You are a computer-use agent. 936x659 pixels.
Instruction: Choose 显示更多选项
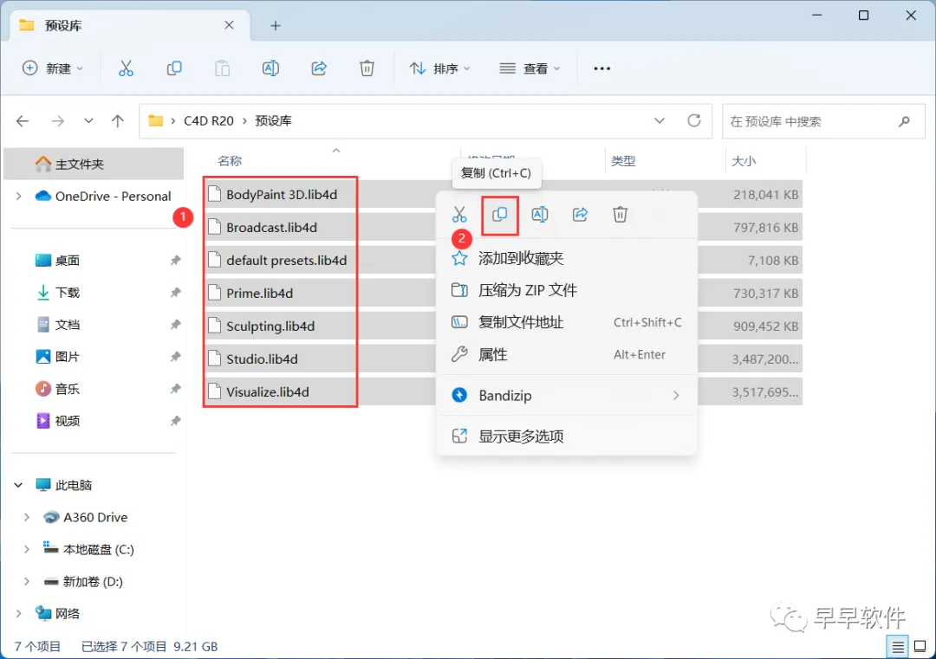tap(567, 436)
